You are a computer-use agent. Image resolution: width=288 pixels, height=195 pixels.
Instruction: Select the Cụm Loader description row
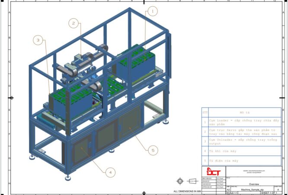[244, 122]
